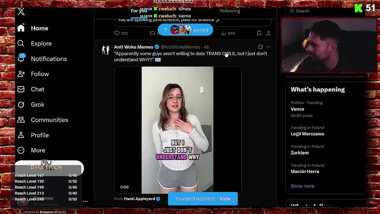Open the @AntiWokeMemes handle link
This screenshot has width=380, height=214.
180,47
